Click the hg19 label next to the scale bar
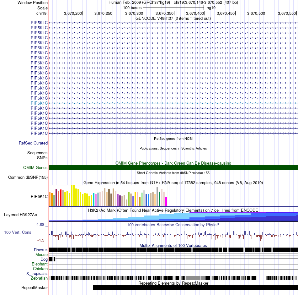This screenshot has width=298, height=295. tap(211, 8)
